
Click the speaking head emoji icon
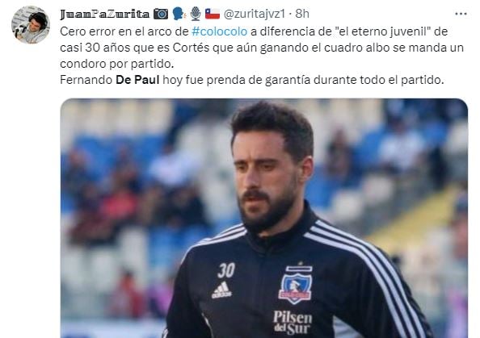point(179,14)
